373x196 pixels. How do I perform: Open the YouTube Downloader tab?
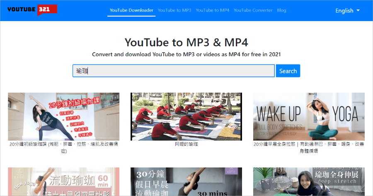(x=131, y=10)
